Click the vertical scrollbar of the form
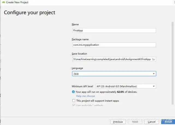 (173, 62)
